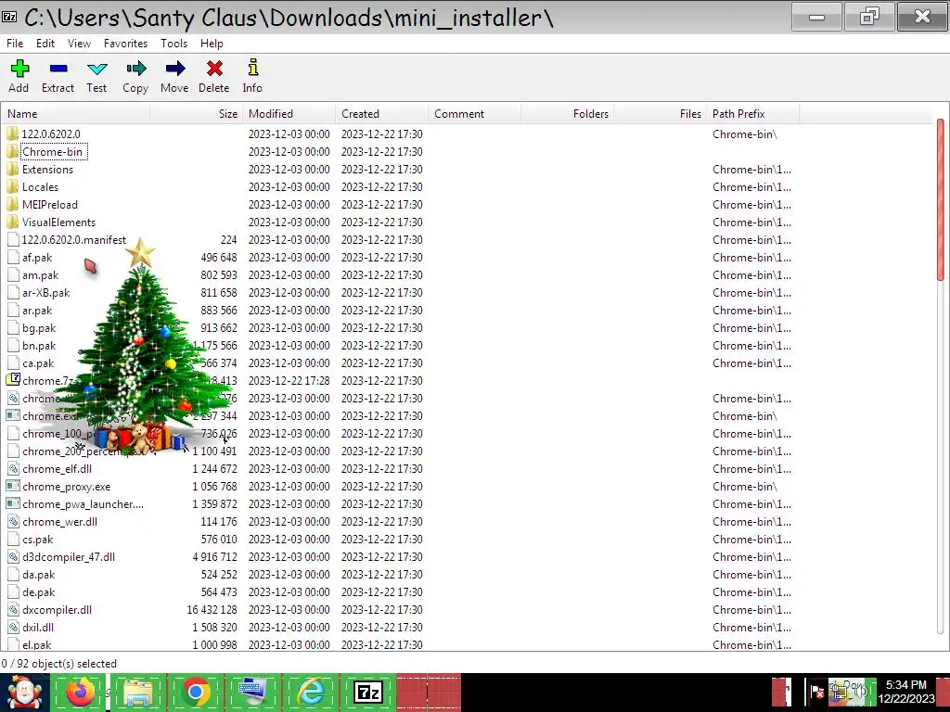Open the Edit menu
This screenshot has height=712, width=950.
45,44
